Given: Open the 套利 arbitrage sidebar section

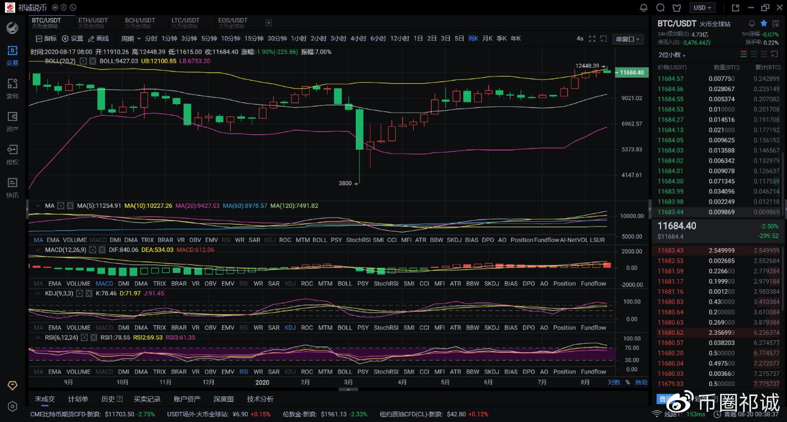Looking at the screenshot, I should click(x=12, y=89).
